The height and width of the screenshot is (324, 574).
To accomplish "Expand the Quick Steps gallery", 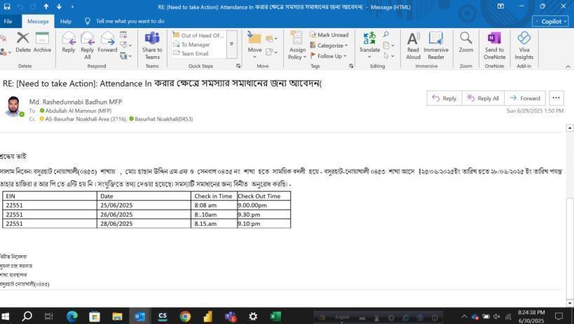I will pos(232,44).
